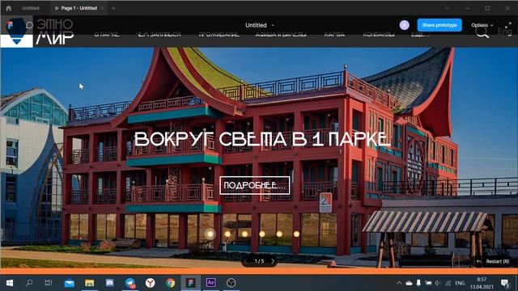Screen dimensions: 518x291
Task: Expand the ЕЩЕ... menu item
Action: [420, 34]
